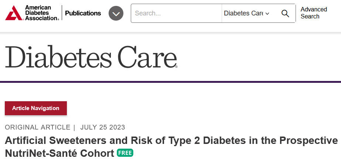Click the small chevron beside Diabetes Care scope
341x159 pixels.
pos(267,13)
